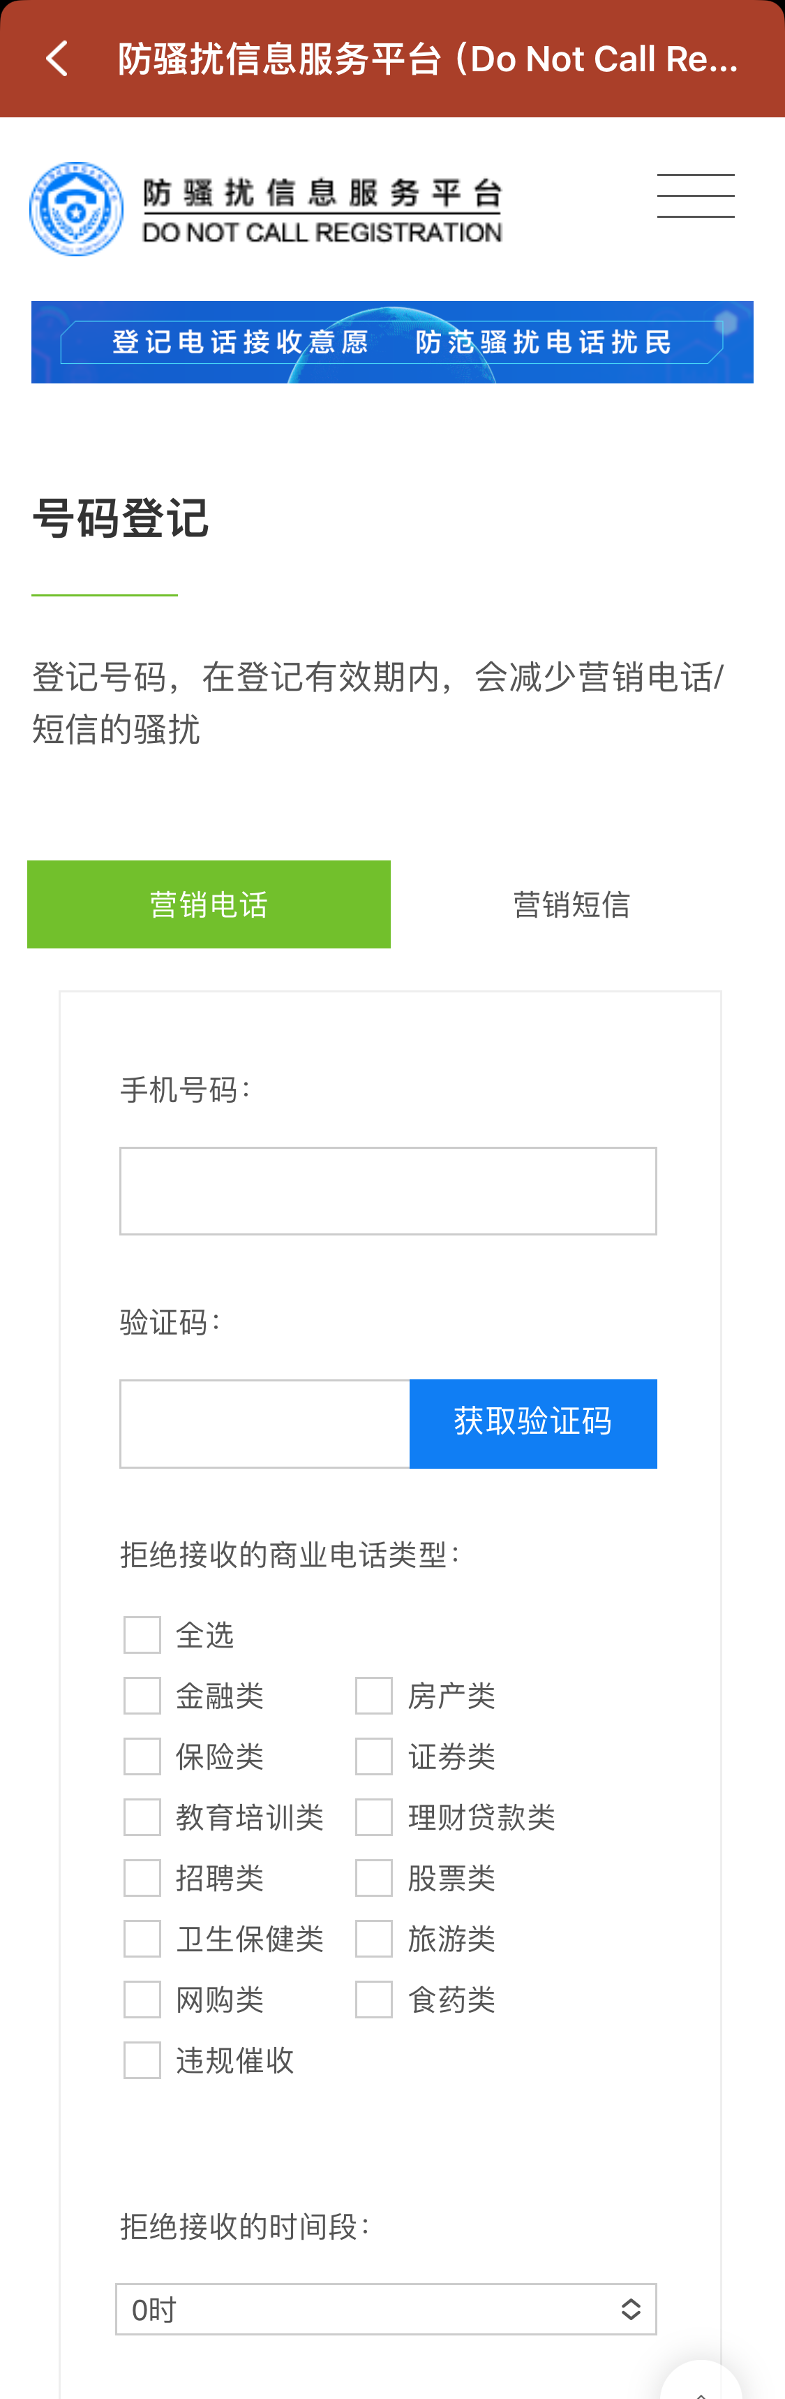785x2399 pixels.
Task: Enable the 房产类 checkbox
Action: [374, 1695]
